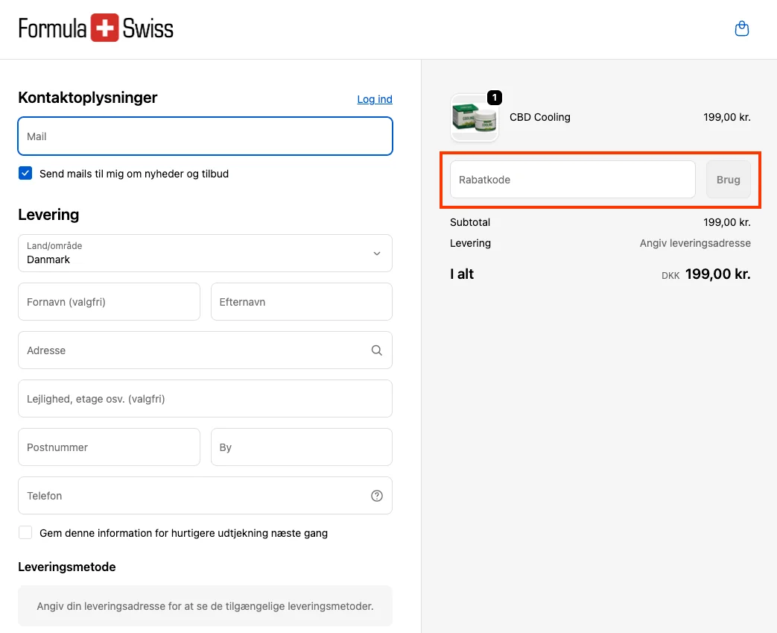Open the shopping bag cart icon
777x633 pixels.
click(x=741, y=29)
